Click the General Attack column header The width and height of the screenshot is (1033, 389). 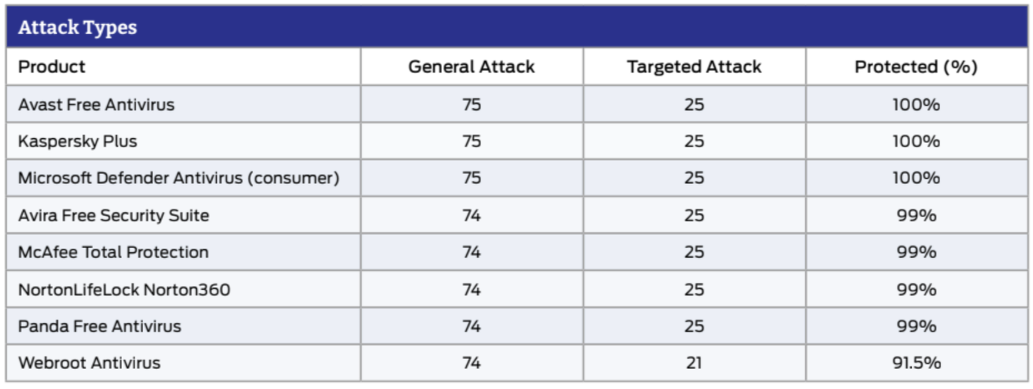point(471,67)
